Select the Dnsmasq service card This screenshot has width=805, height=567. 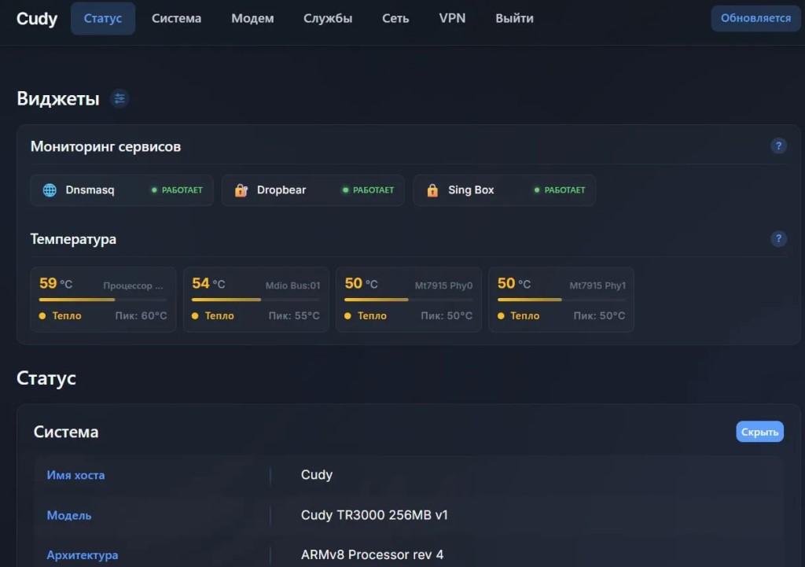[122, 190]
